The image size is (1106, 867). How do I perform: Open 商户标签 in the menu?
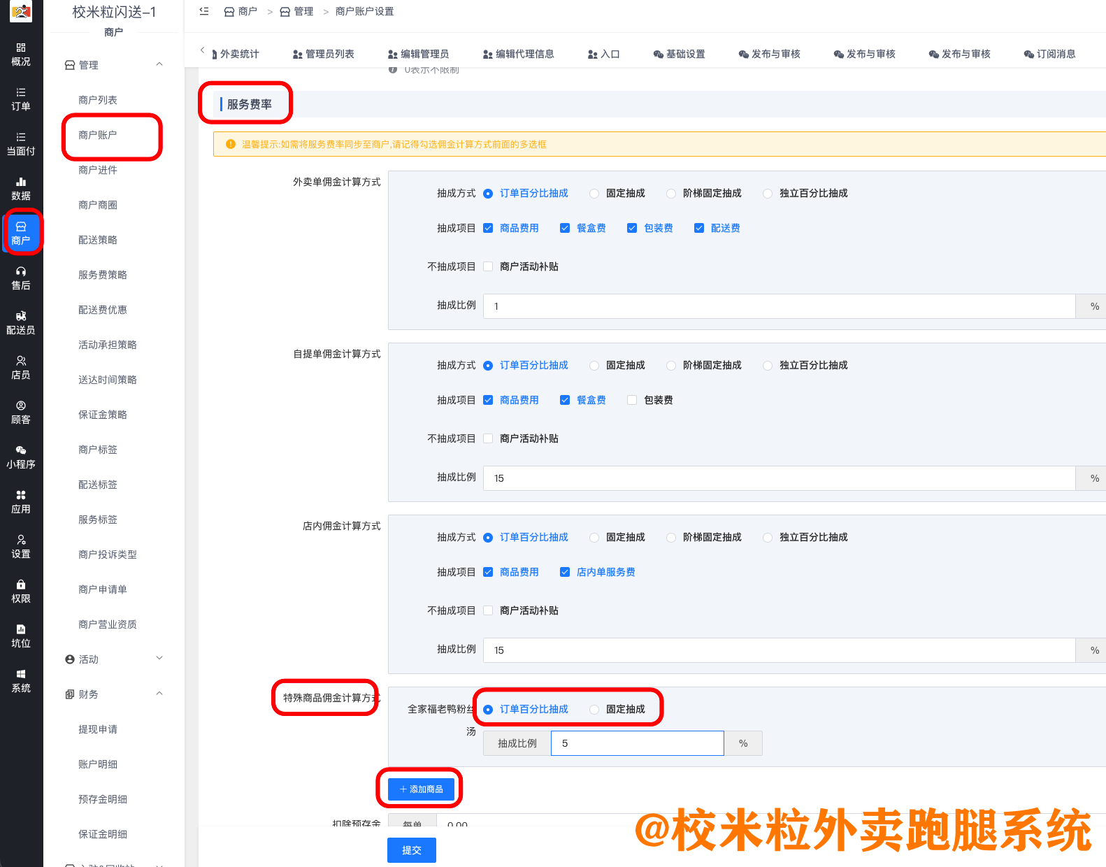point(98,450)
